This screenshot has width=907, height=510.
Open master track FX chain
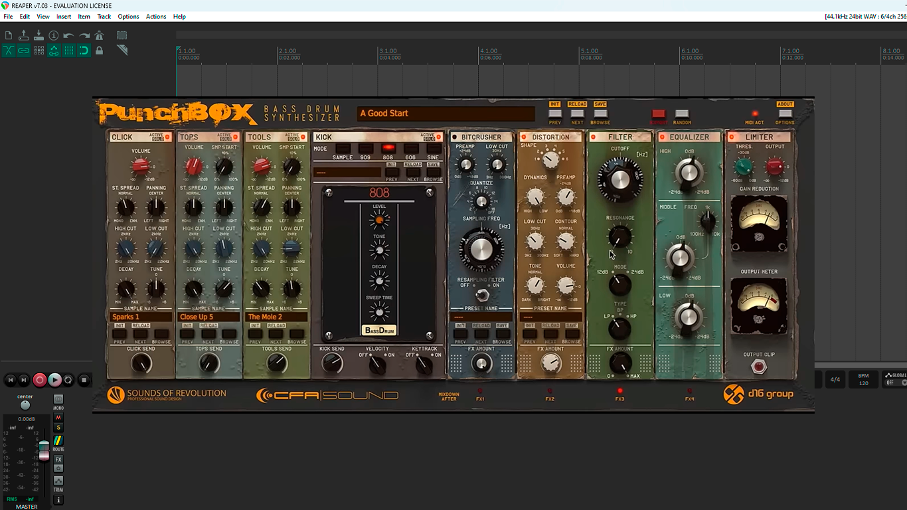coord(58,460)
